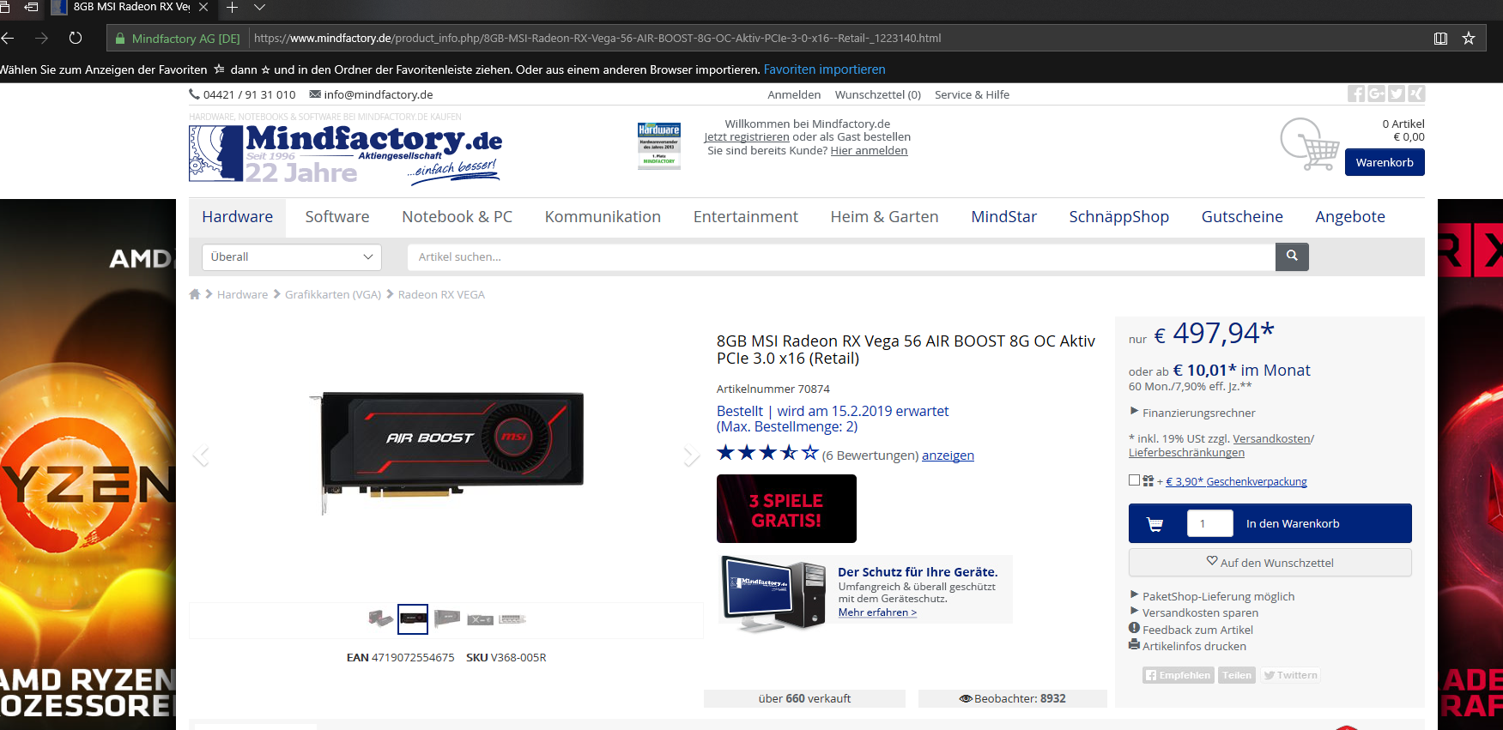Tick the Geschenkverpackung checkbox
The width and height of the screenshot is (1503, 730).
click(1135, 480)
